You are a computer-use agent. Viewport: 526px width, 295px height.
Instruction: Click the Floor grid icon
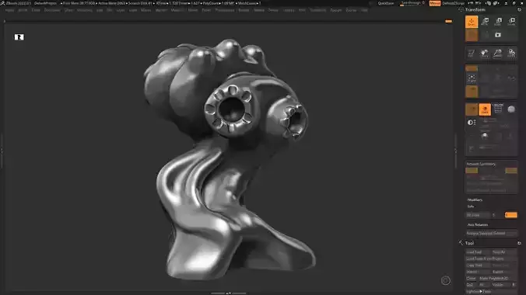(x=472, y=53)
